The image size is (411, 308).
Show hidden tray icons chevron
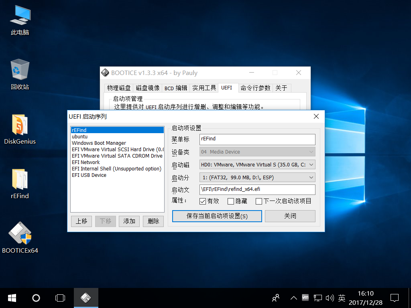294,298
